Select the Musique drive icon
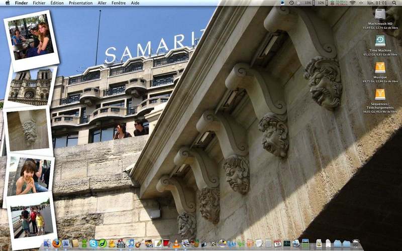 (x=380, y=68)
